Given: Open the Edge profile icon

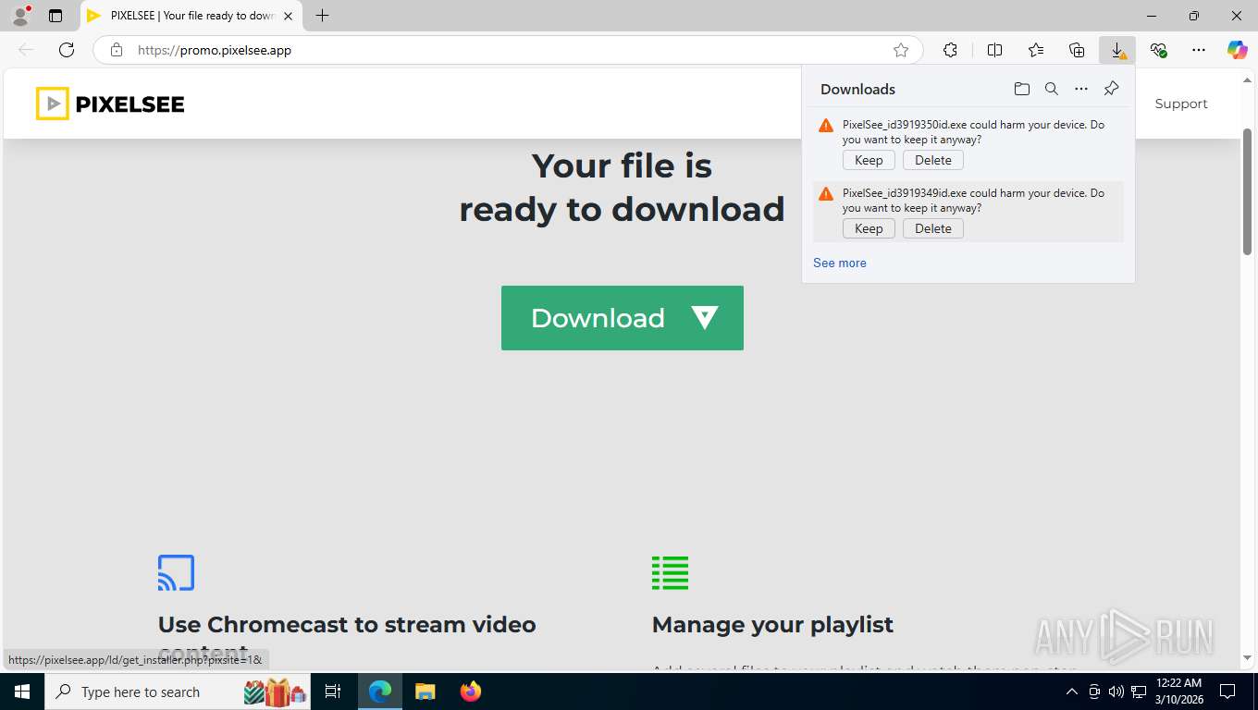Looking at the screenshot, I should coord(20,16).
